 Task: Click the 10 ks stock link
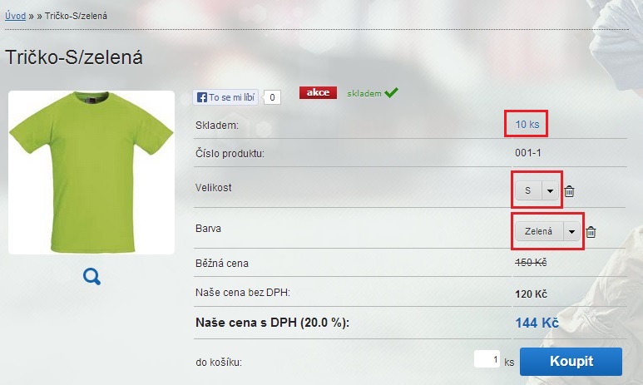click(527, 124)
